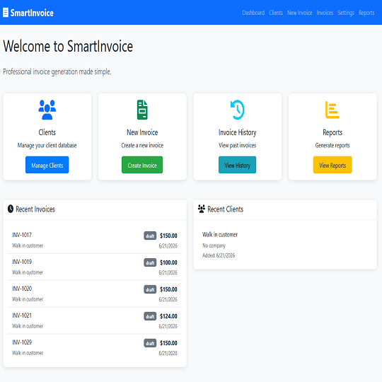Open invoice INV-1019
382x382 pixels.
point(95,267)
